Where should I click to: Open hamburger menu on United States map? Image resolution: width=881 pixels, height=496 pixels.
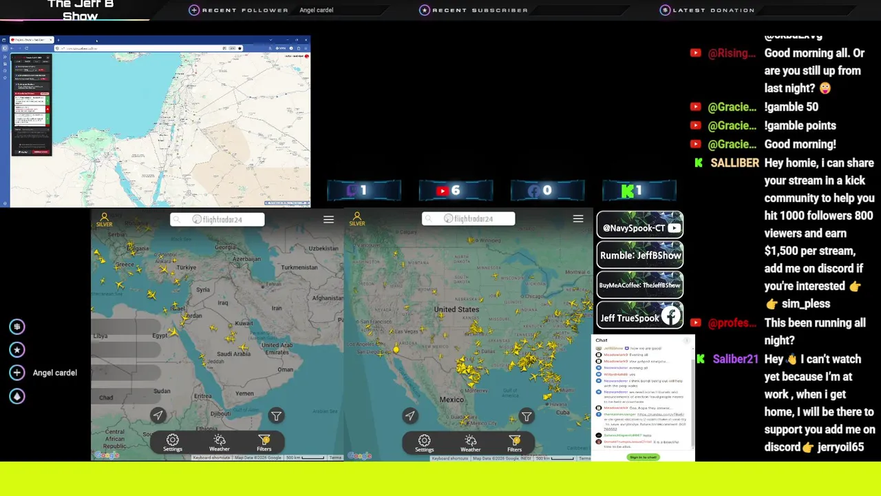[x=578, y=219]
